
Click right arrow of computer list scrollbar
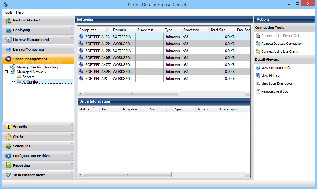coord(247,93)
